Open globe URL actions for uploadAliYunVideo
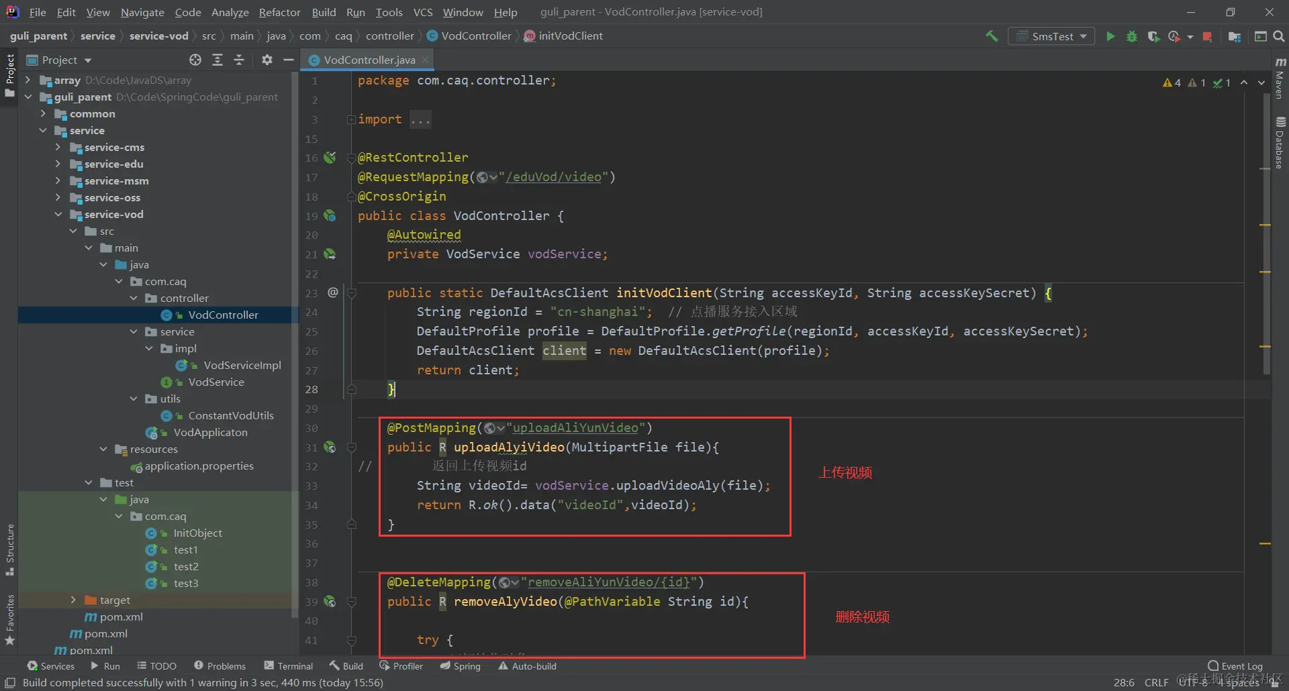1289x691 pixels. 494,428
